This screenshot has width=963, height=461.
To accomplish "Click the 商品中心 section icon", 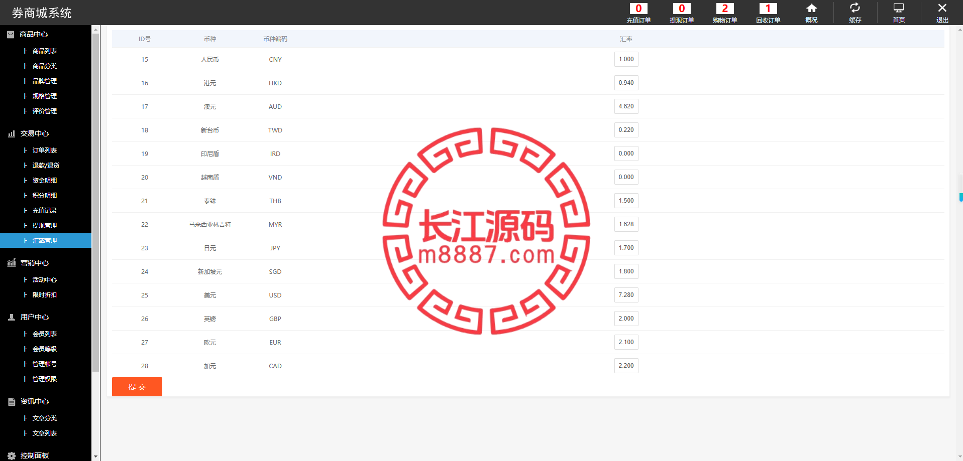I will [x=11, y=34].
